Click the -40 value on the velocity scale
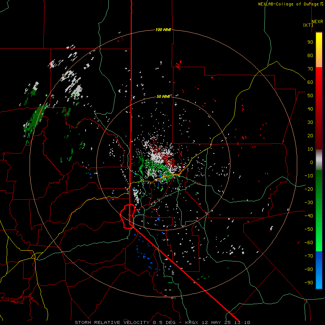Viewport: 325px width, 325px height. (309, 216)
